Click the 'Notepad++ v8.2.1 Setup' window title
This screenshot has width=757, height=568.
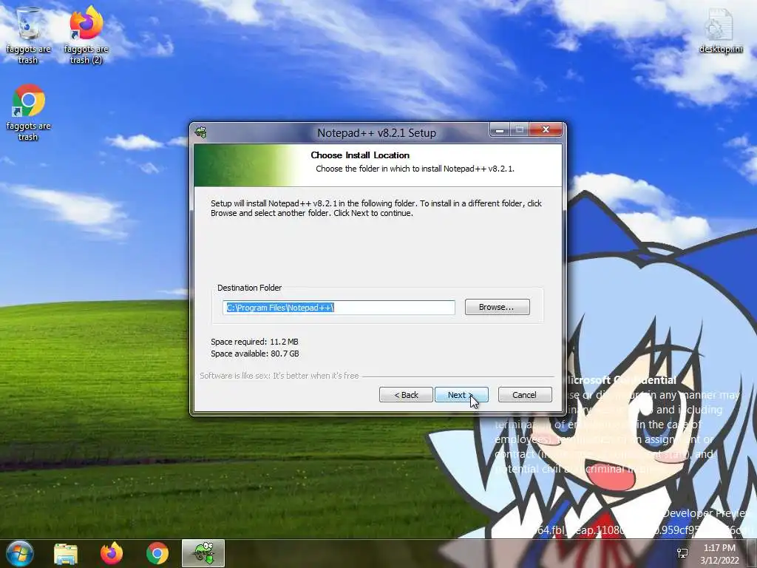tap(376, 133)
